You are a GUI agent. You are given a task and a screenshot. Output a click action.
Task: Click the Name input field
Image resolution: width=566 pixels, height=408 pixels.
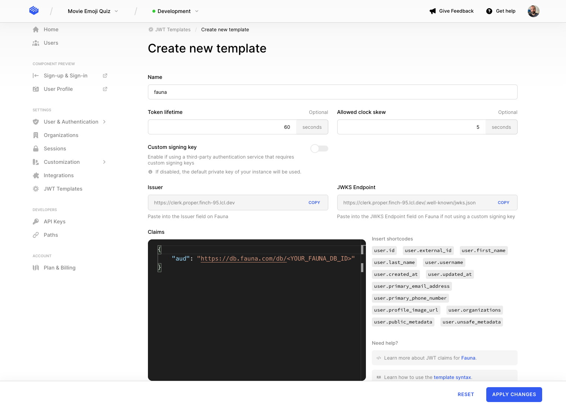coord(332,92)
